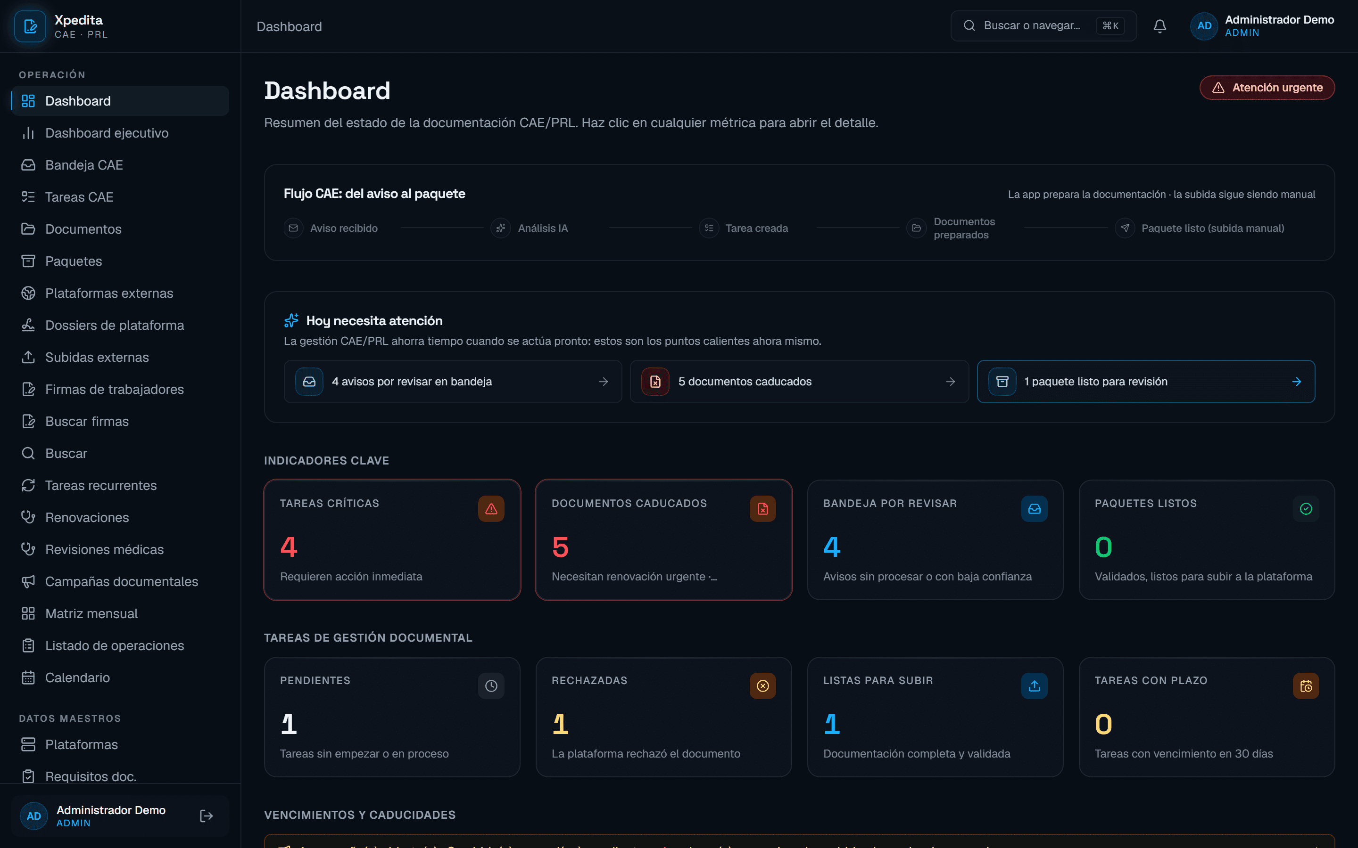Click the Rechazadas cross-circle icon
1358x848 pixels.
pyautogui.click(x=762, y=686)
